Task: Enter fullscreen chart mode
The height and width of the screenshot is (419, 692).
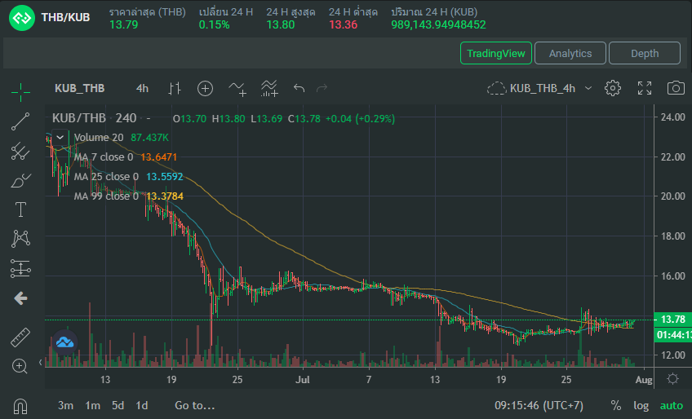Action: click(x=645, y=88)
